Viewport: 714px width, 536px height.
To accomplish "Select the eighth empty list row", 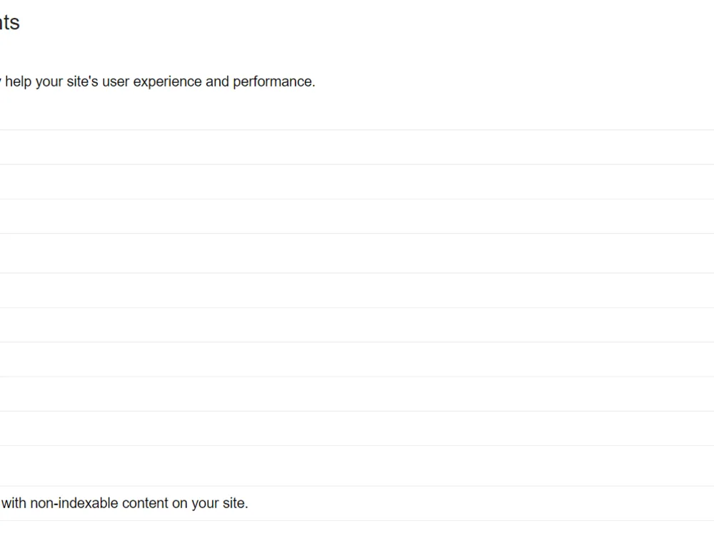I will [357, 394].
